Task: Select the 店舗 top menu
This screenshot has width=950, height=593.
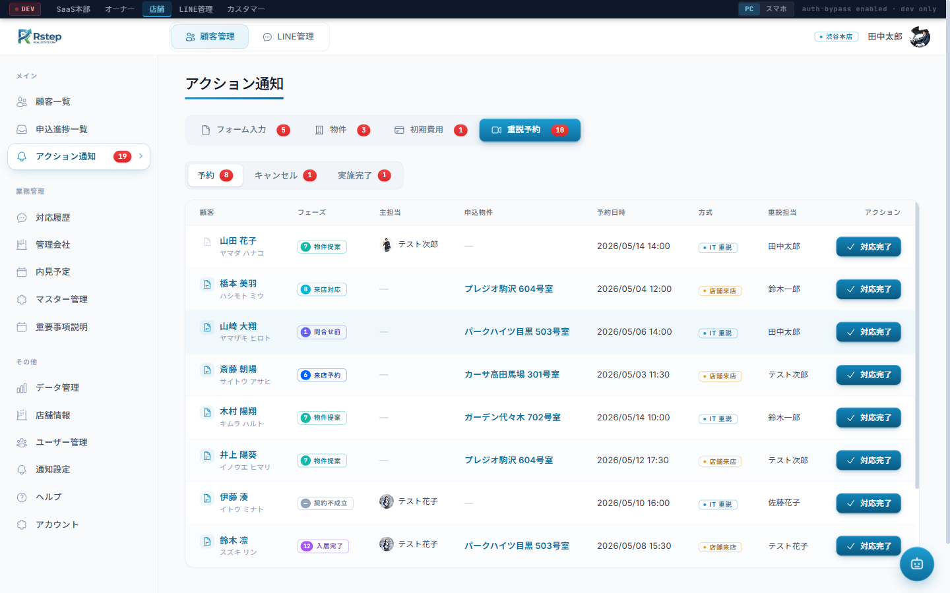Action: (157, 9)
